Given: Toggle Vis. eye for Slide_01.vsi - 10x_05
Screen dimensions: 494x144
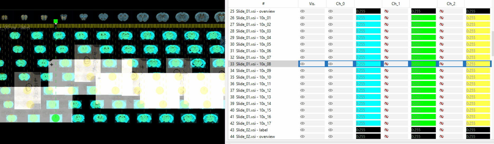Looking at the screenshot, I should click(302, 44).
